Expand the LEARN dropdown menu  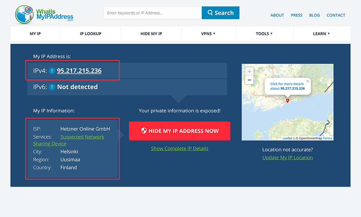(x=322, y=34)
